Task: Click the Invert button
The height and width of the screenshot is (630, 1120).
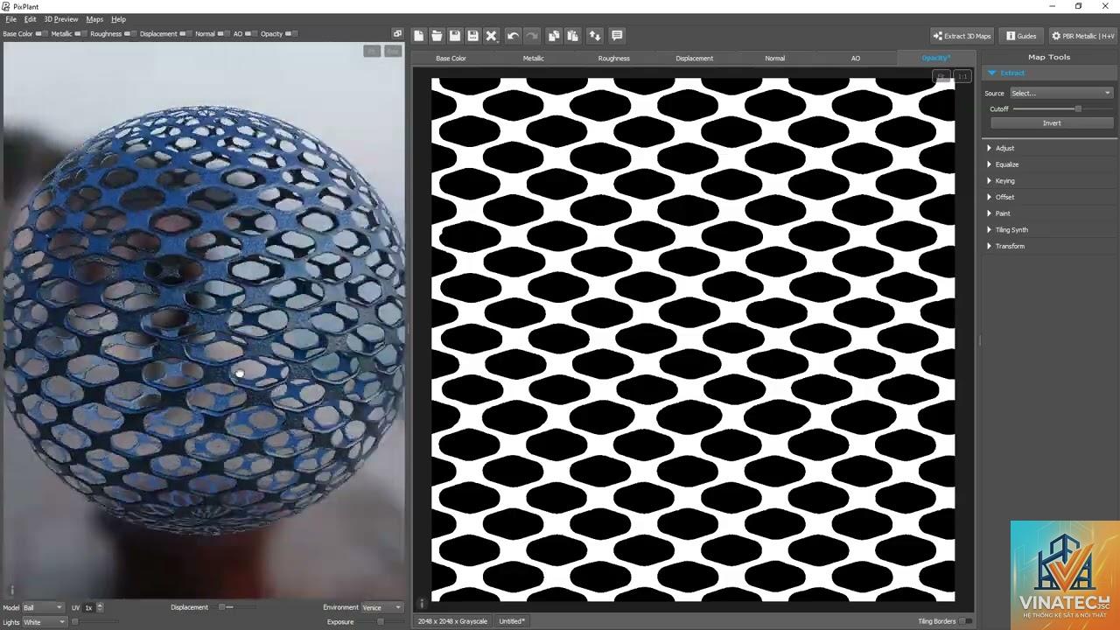Action: [x=1052, y=122]
